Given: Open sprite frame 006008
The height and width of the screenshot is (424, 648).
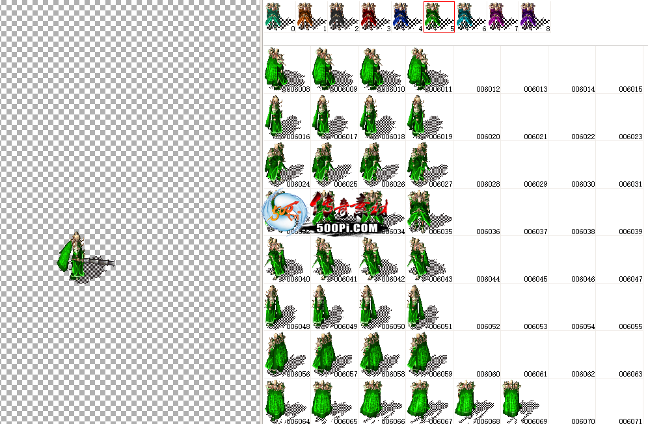Looking at the screenshot, I should (287, 70).
